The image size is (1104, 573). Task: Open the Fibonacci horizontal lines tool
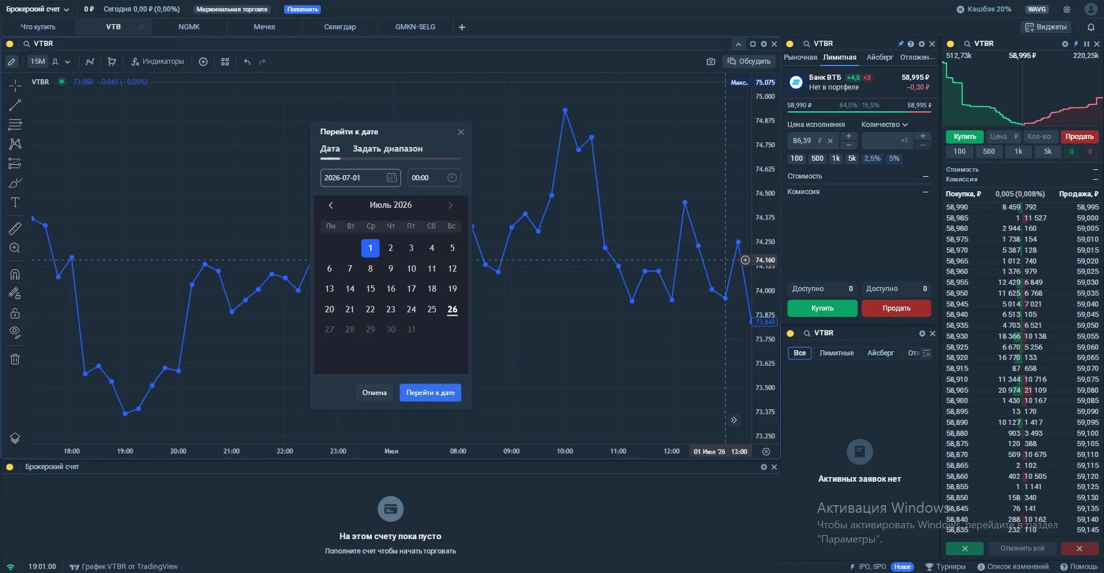click(x=15, y=125)
